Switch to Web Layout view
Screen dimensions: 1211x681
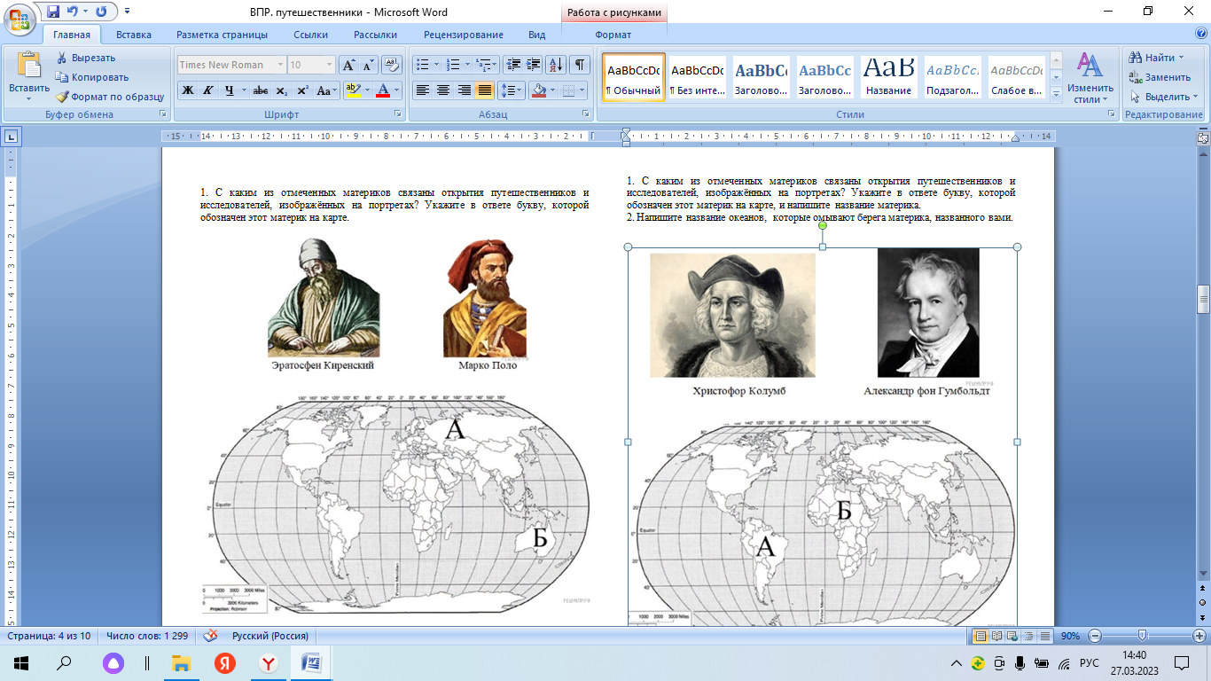click(x=1013, y=636)
